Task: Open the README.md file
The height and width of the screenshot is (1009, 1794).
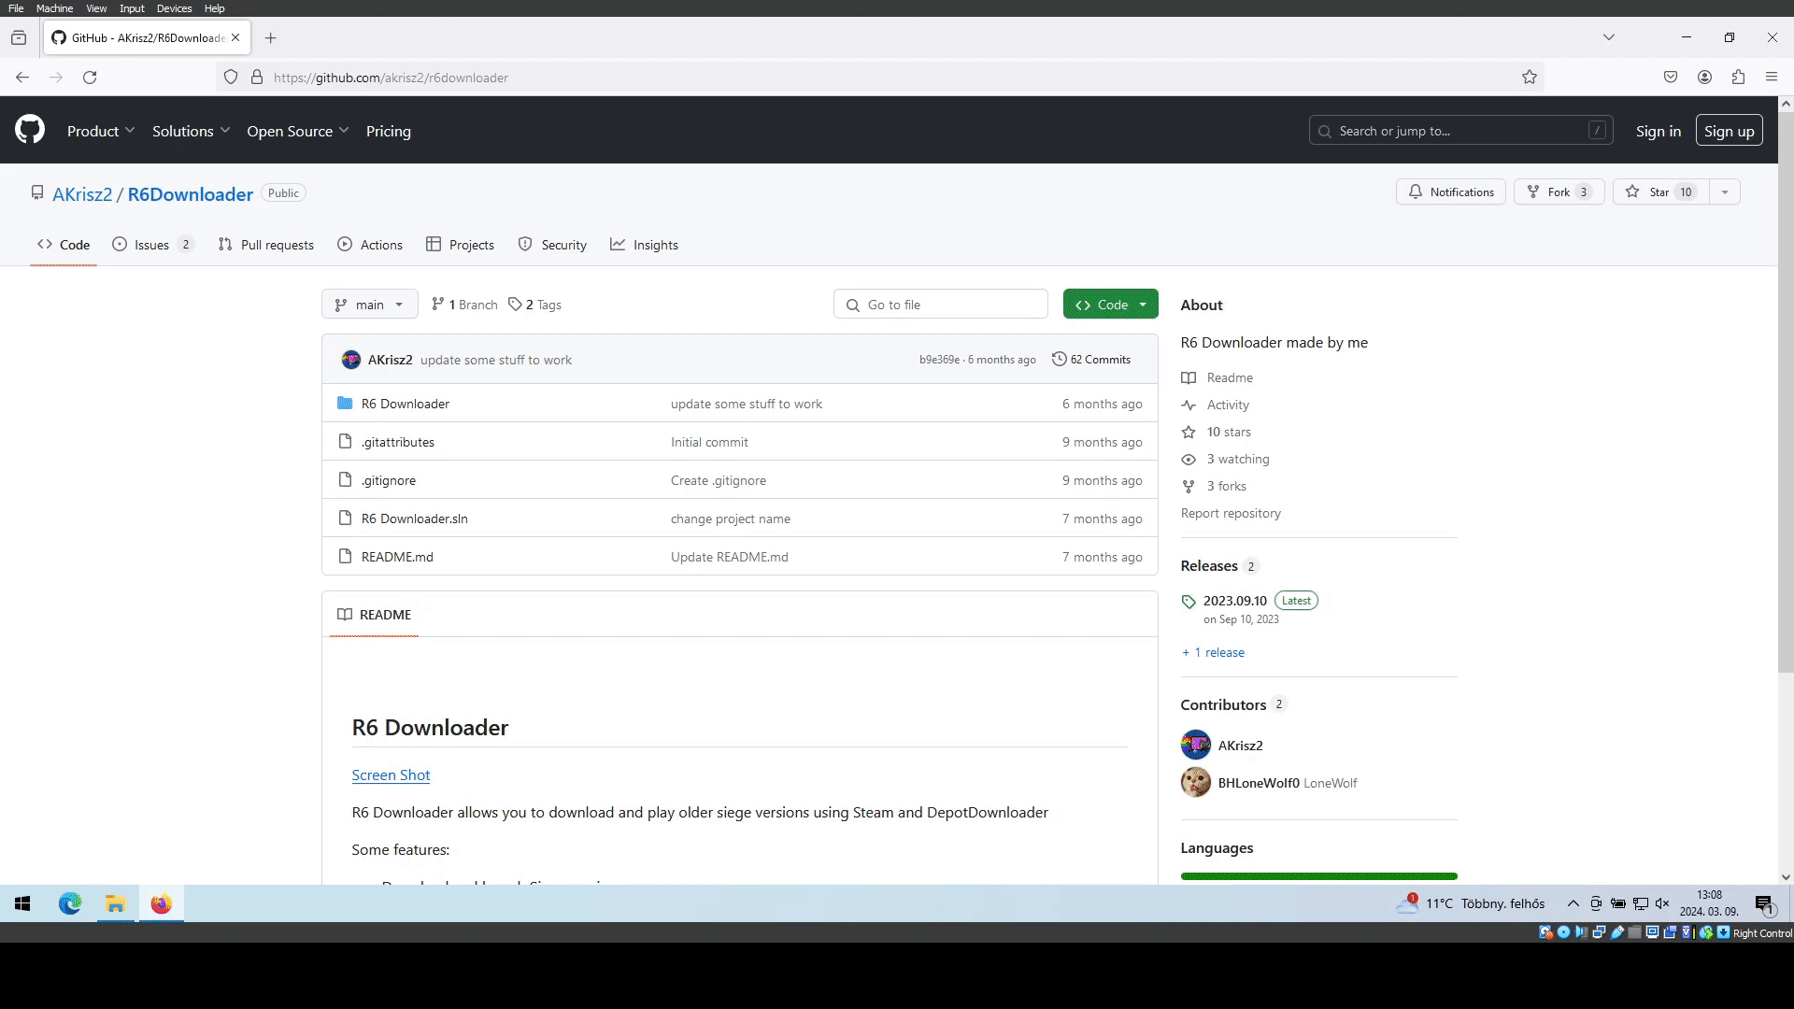Action: [x=397, y=557]
